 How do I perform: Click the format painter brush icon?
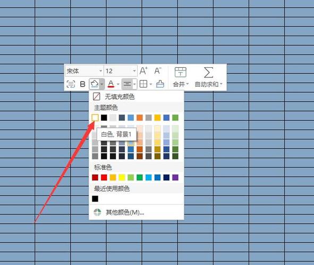160,84
